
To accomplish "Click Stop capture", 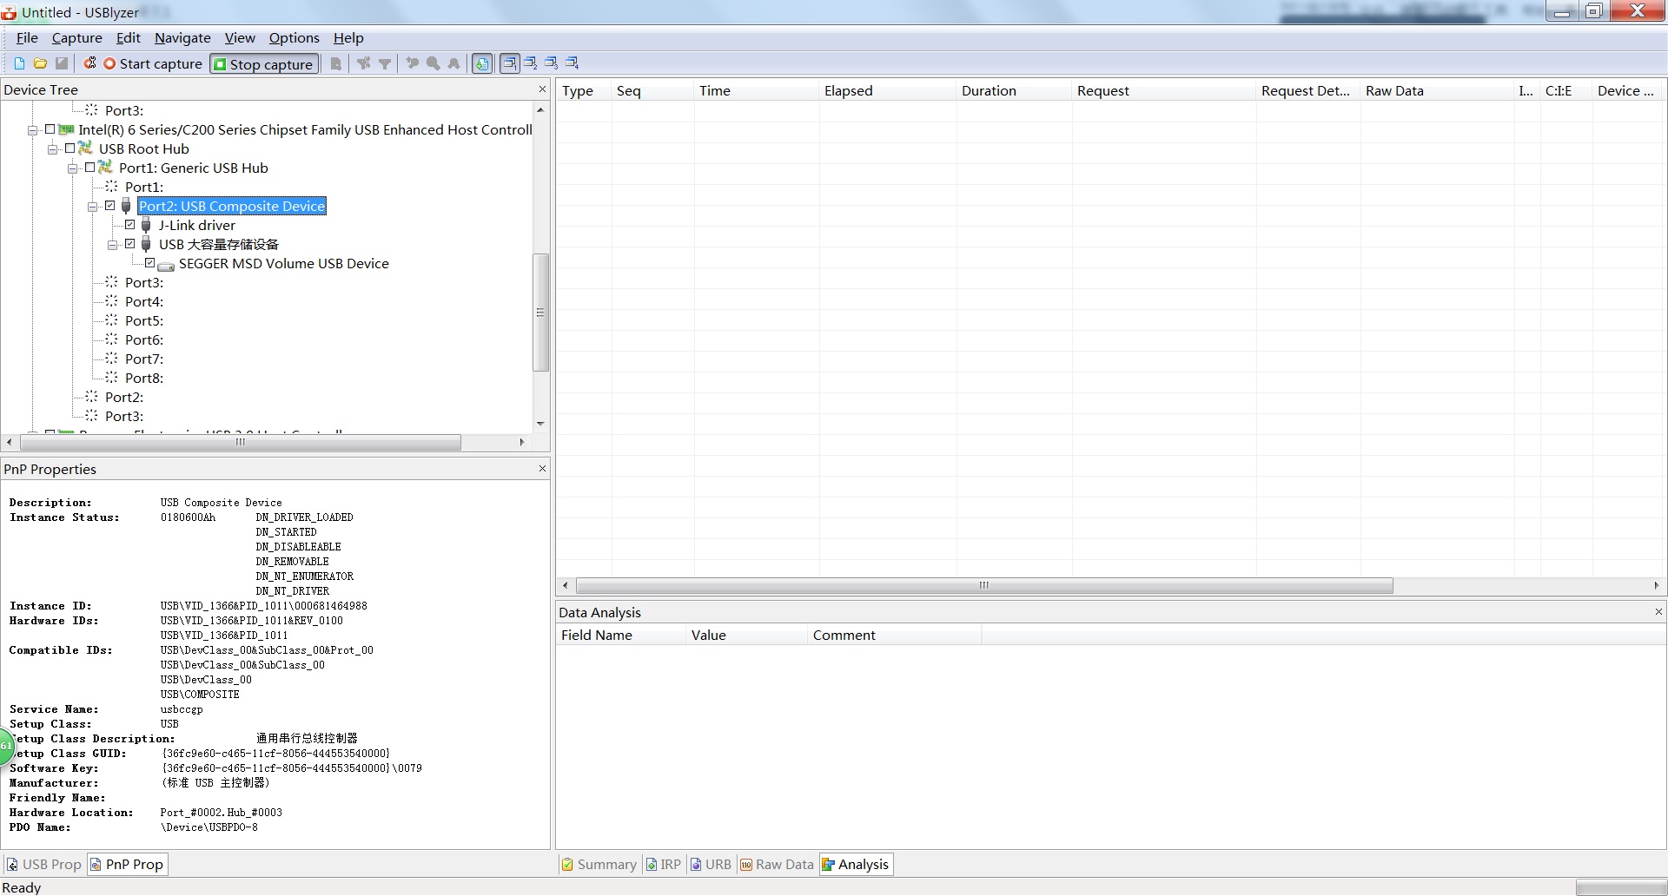I will point(263,64).
